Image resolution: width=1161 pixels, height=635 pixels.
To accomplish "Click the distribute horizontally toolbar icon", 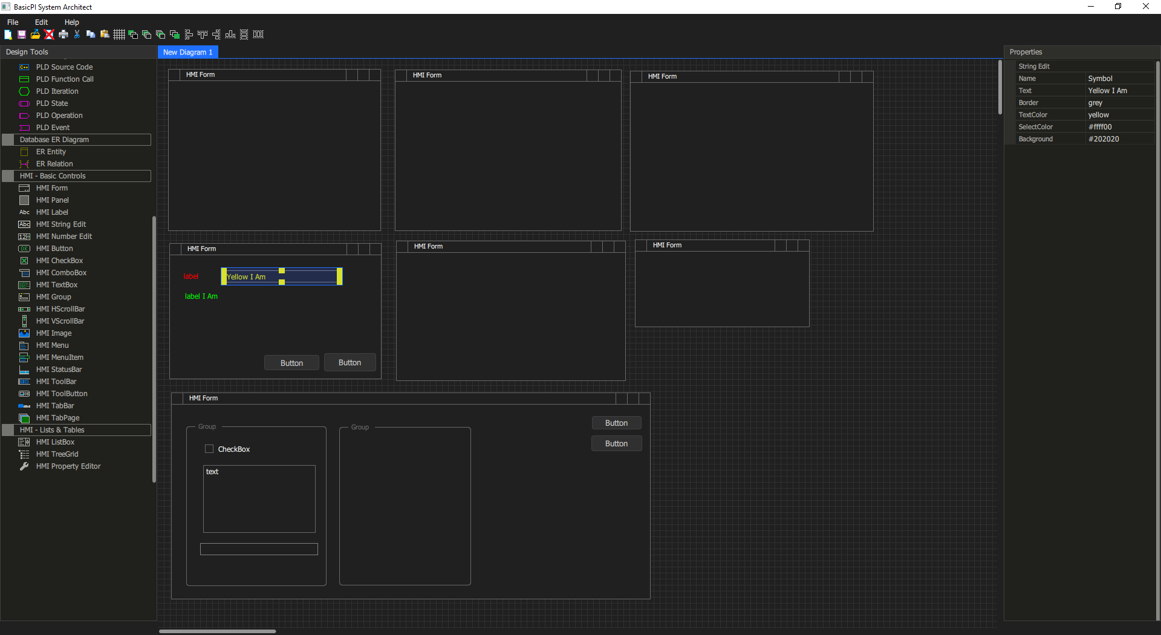I will coord(258,34).
